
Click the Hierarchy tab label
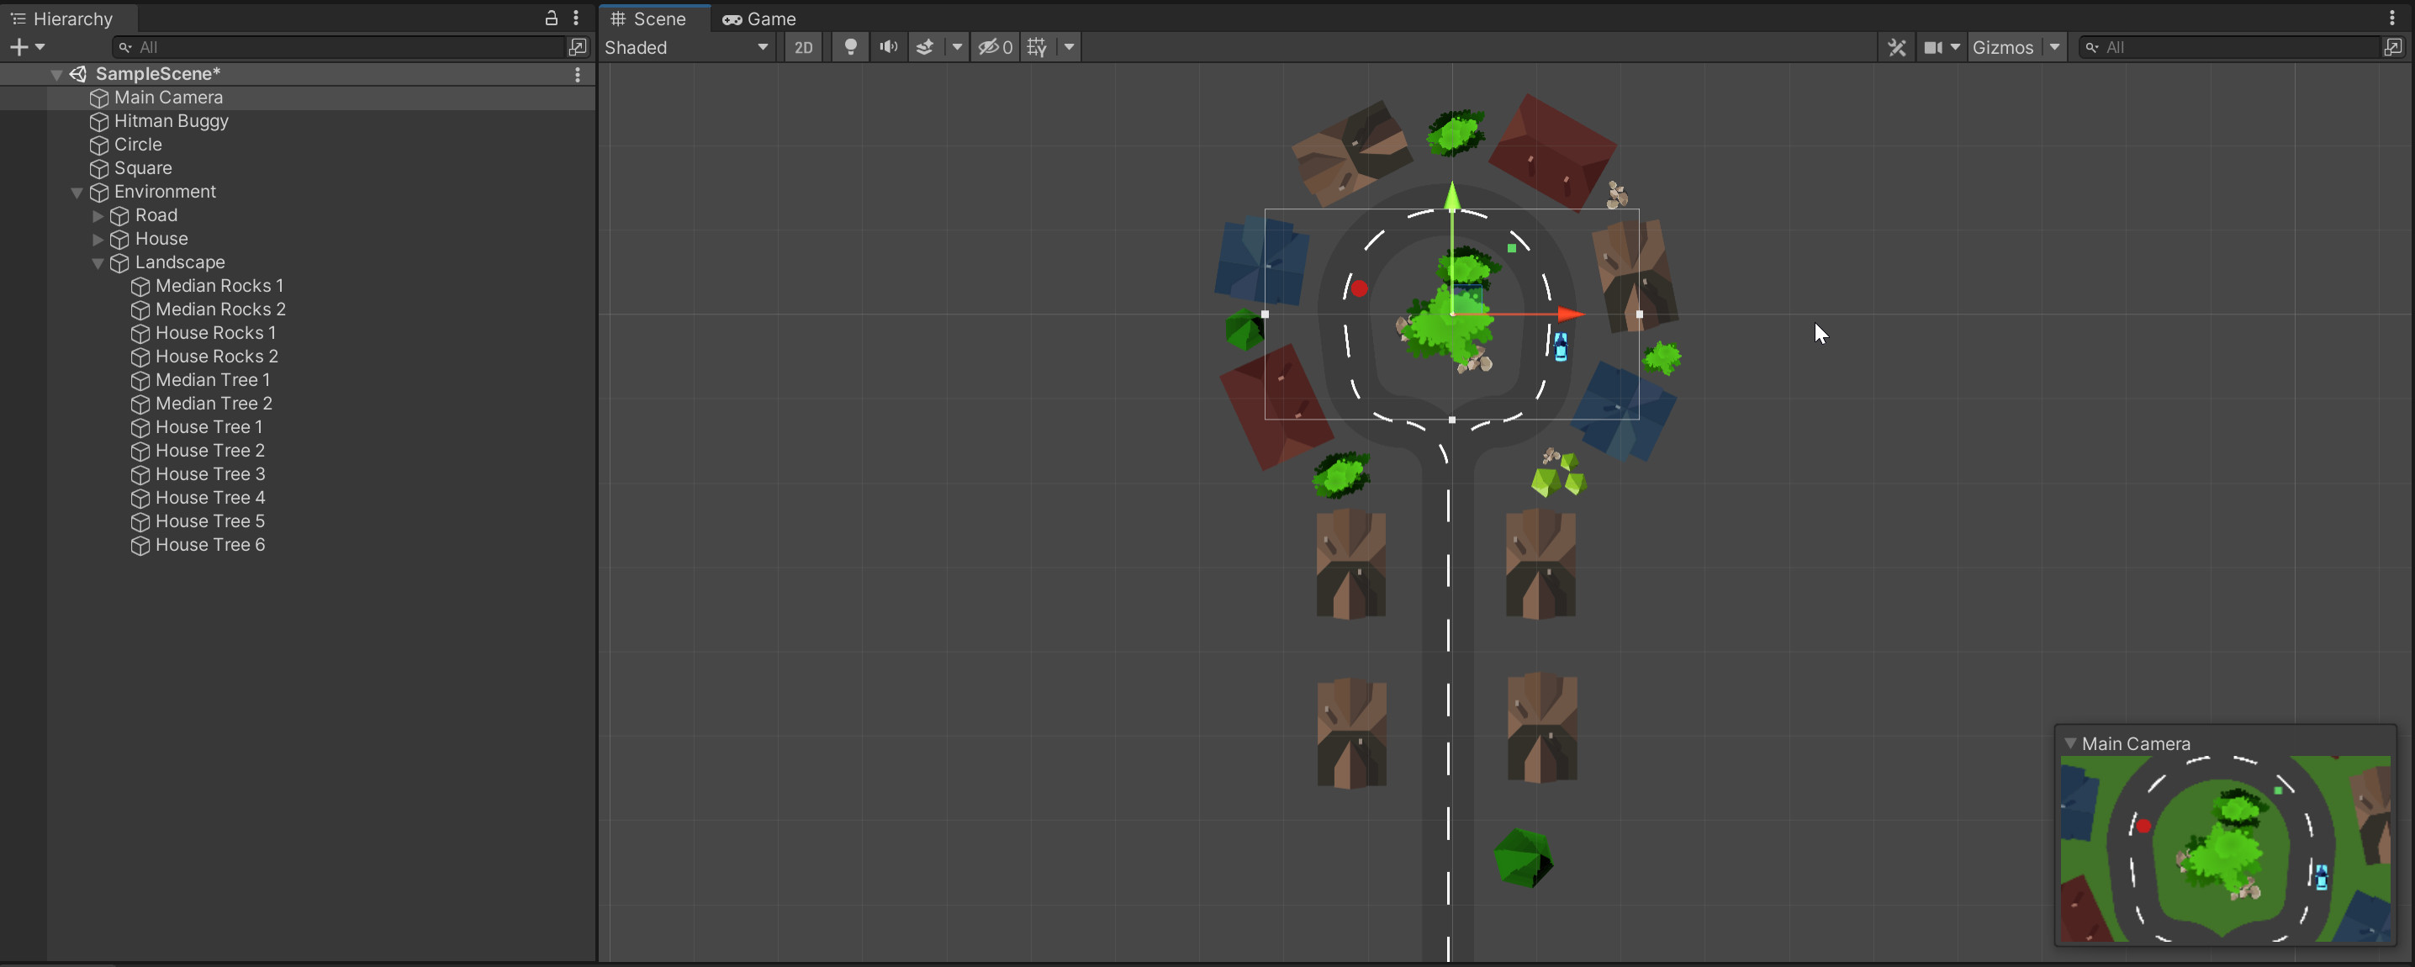pos(73,18)
